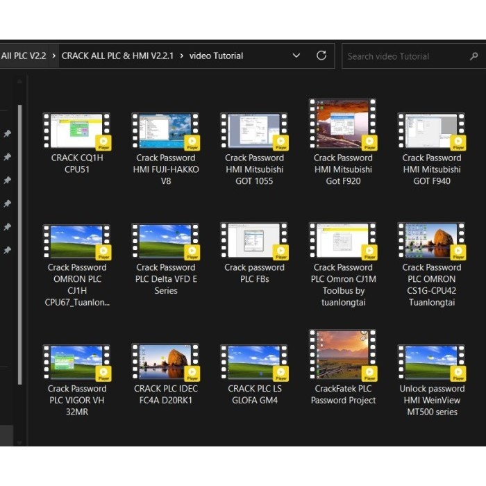Refresh the video Tutorial folder

pyautogui.click(x=321, y=56)
